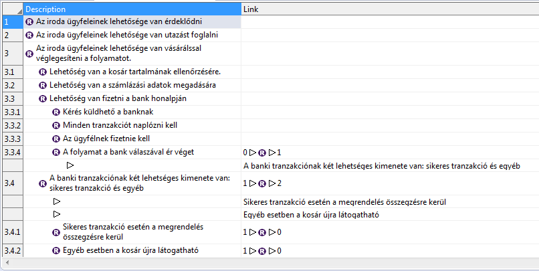Screen dimensions: 539x271
Task: Select 'Sikeres tranzakció esetén' text in Link column
Action: point(344,202)
